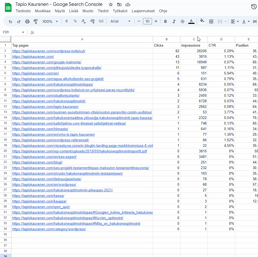Viewport: 258px width, 257px height.
Task: Select column B header
Action: tap(167, 39)
